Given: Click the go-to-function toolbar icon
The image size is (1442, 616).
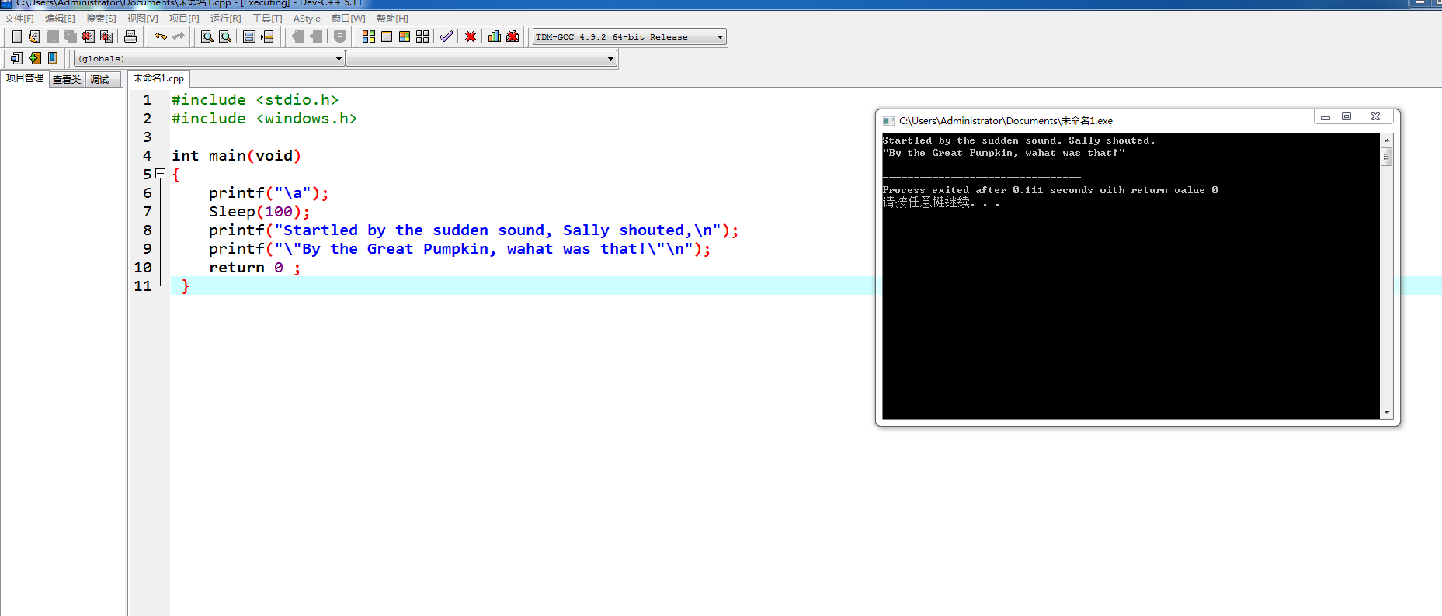Looking at the screenshot, I should tap(249, 36).
